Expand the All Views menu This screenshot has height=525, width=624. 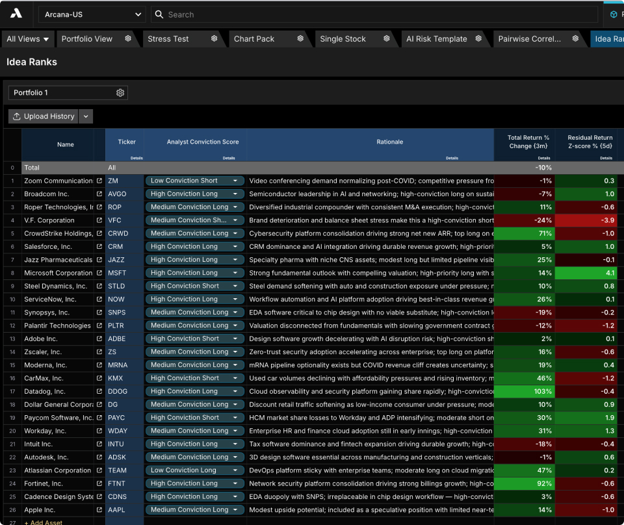[x=27, y=39]
